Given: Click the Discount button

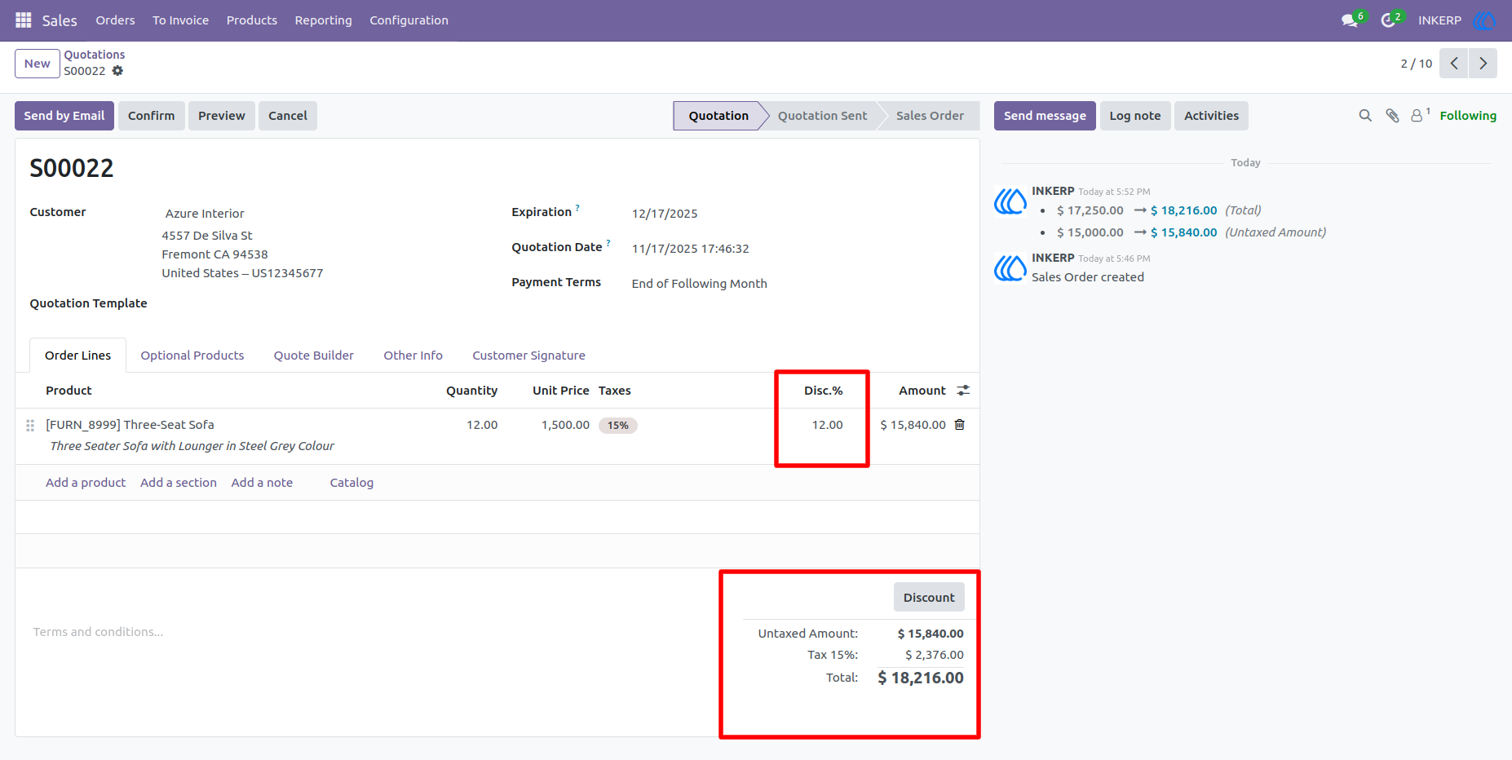Looking at the screenshot, I should click(929, 598).
